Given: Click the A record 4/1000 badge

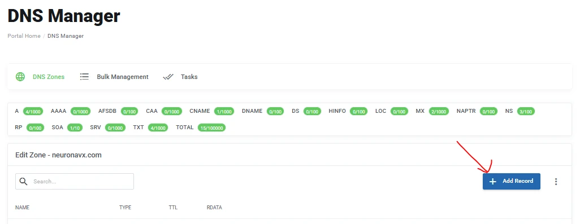Looking at the screenshot, I should [33, 112].
